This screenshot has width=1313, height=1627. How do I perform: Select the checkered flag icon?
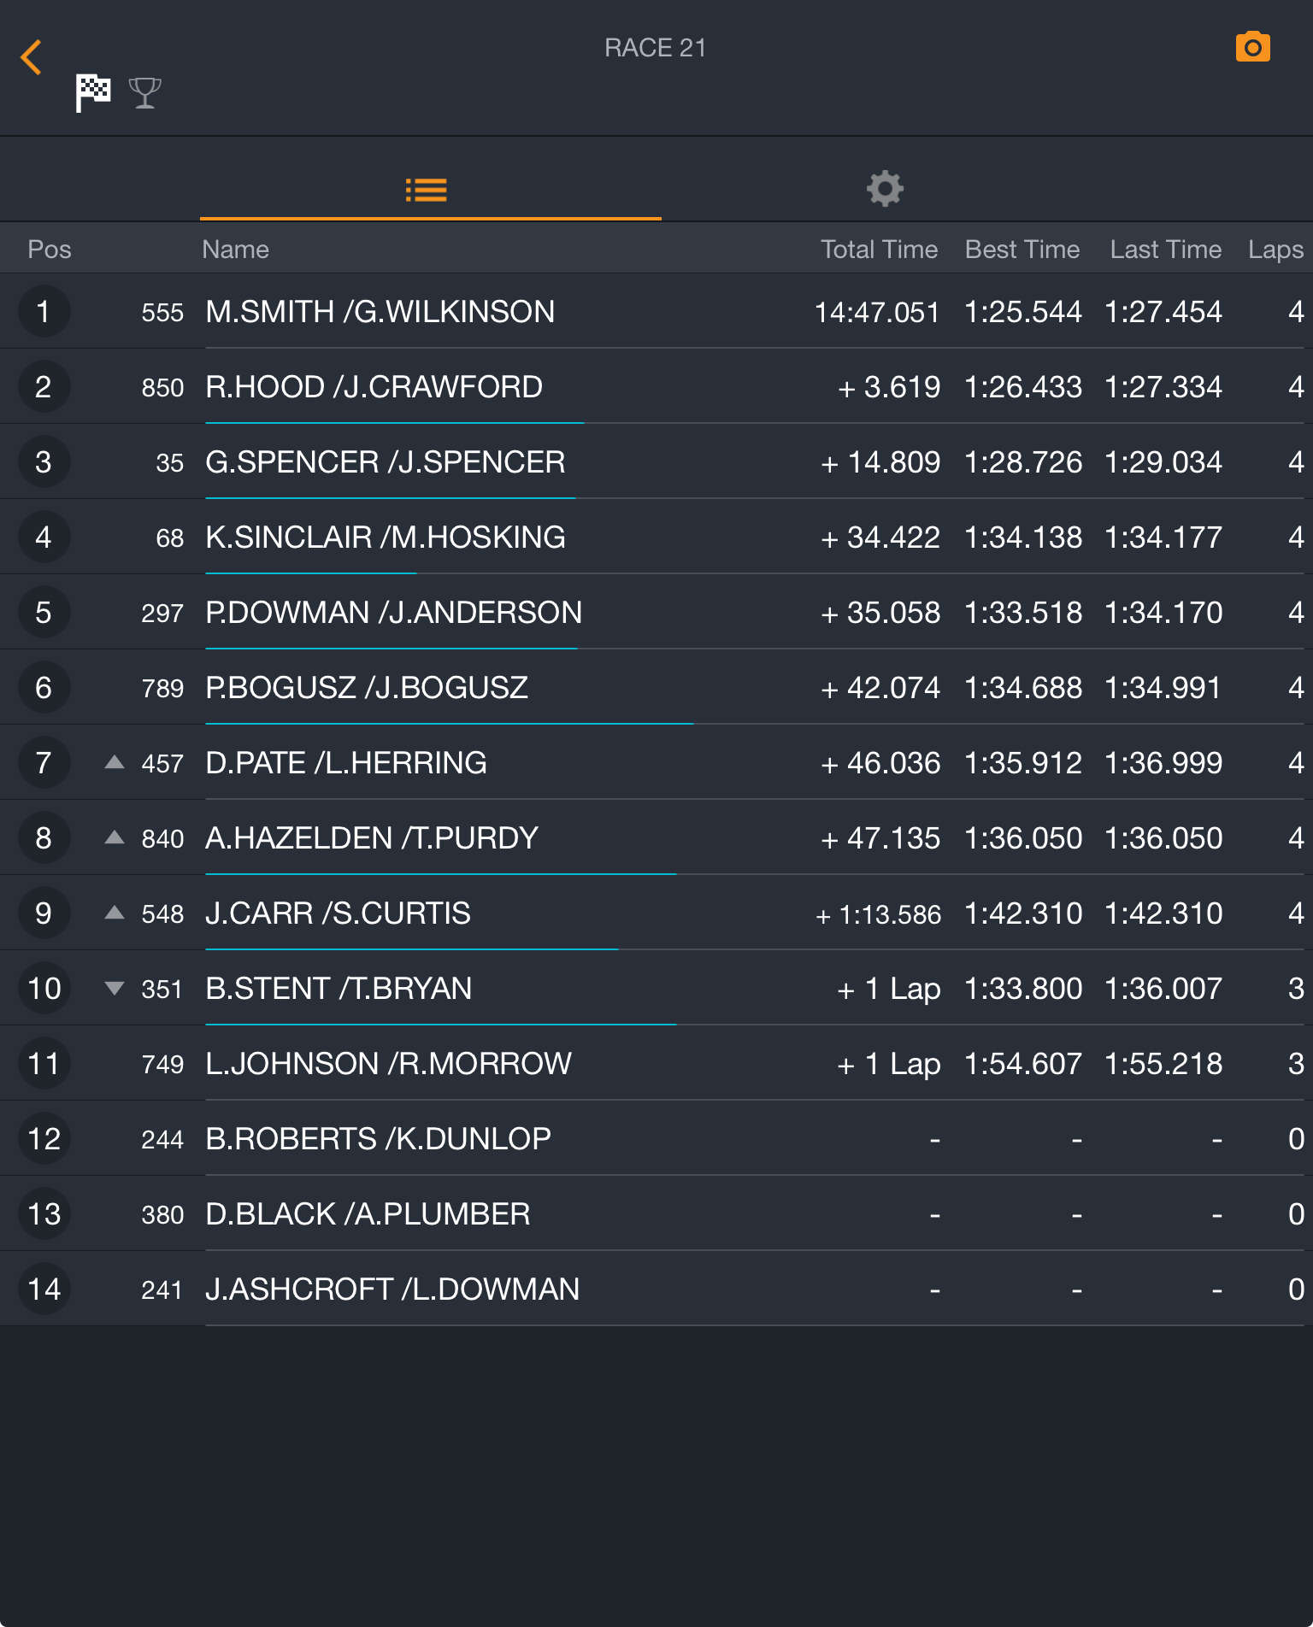point(93,92)
